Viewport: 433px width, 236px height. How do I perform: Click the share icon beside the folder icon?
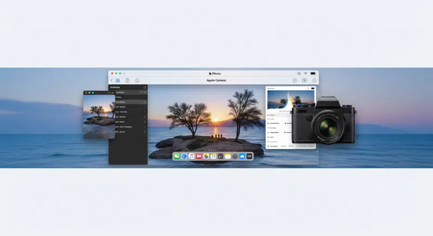127,81
